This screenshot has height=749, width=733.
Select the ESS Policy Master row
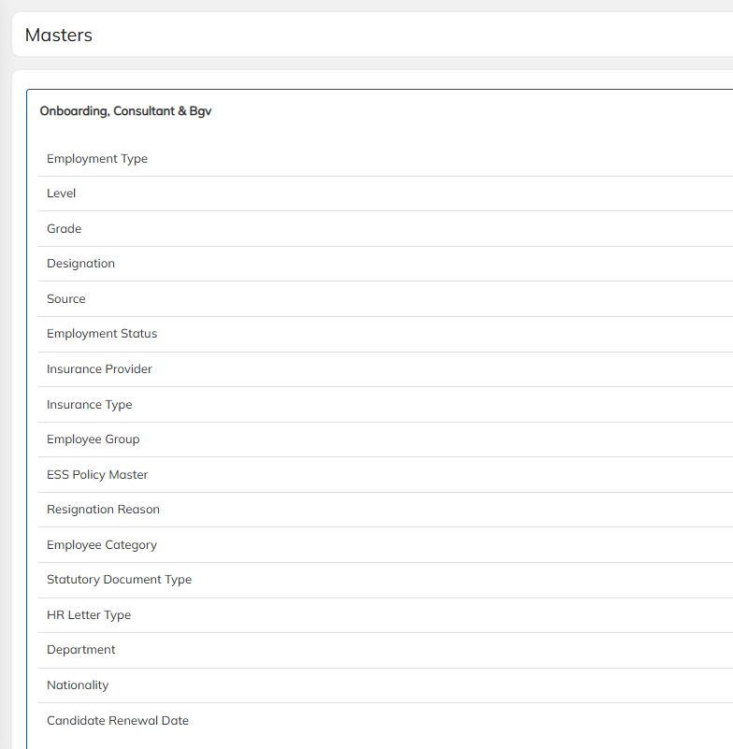[x=97, y=475]
